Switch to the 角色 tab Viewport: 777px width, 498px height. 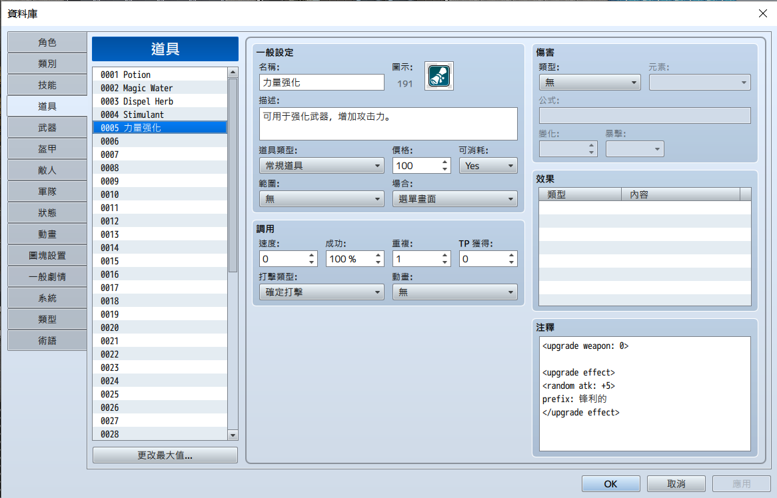[x=47, y=43]
